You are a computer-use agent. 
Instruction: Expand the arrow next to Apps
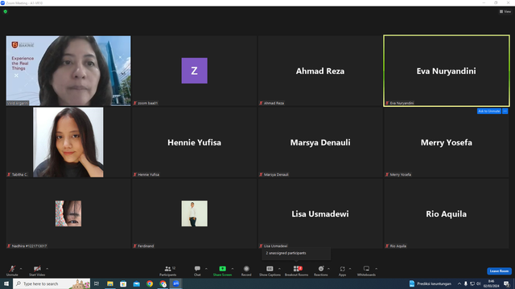pyautogui.click(x=350, y=269)
